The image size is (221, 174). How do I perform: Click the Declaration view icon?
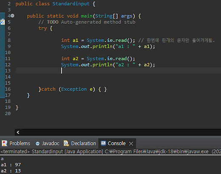[x=66, y=143]
